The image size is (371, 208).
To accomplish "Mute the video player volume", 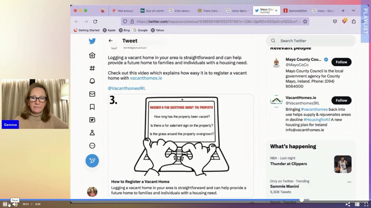I will (x=15, y=204).
